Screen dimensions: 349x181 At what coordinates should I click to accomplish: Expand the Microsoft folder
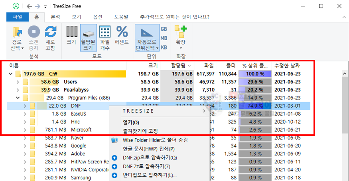point(25,130)
